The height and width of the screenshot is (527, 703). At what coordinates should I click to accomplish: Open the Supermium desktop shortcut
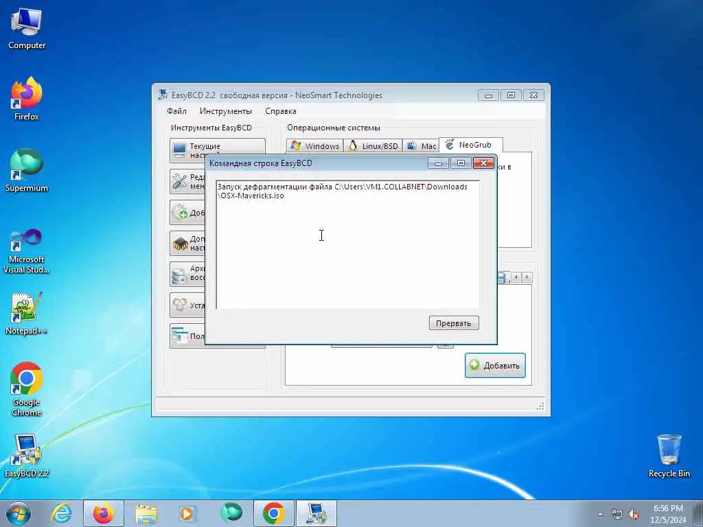27,170
